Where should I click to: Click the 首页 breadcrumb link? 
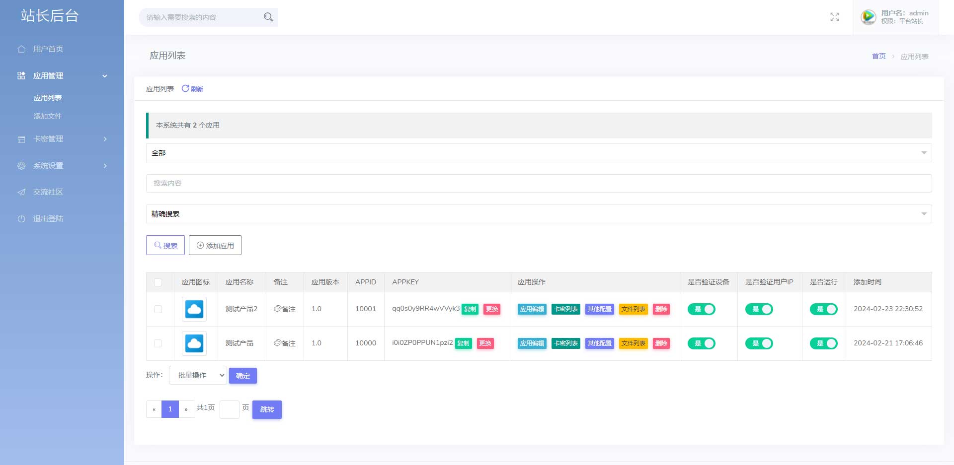click(878, 56)
